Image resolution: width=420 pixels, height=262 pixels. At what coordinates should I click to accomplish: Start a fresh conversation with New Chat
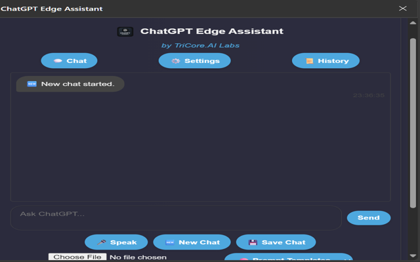(x=192, y=242)
